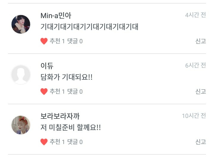214x160 pixels.
Task: Click 신고 on 이듀's comment
Action: click(x=201, y=92)
